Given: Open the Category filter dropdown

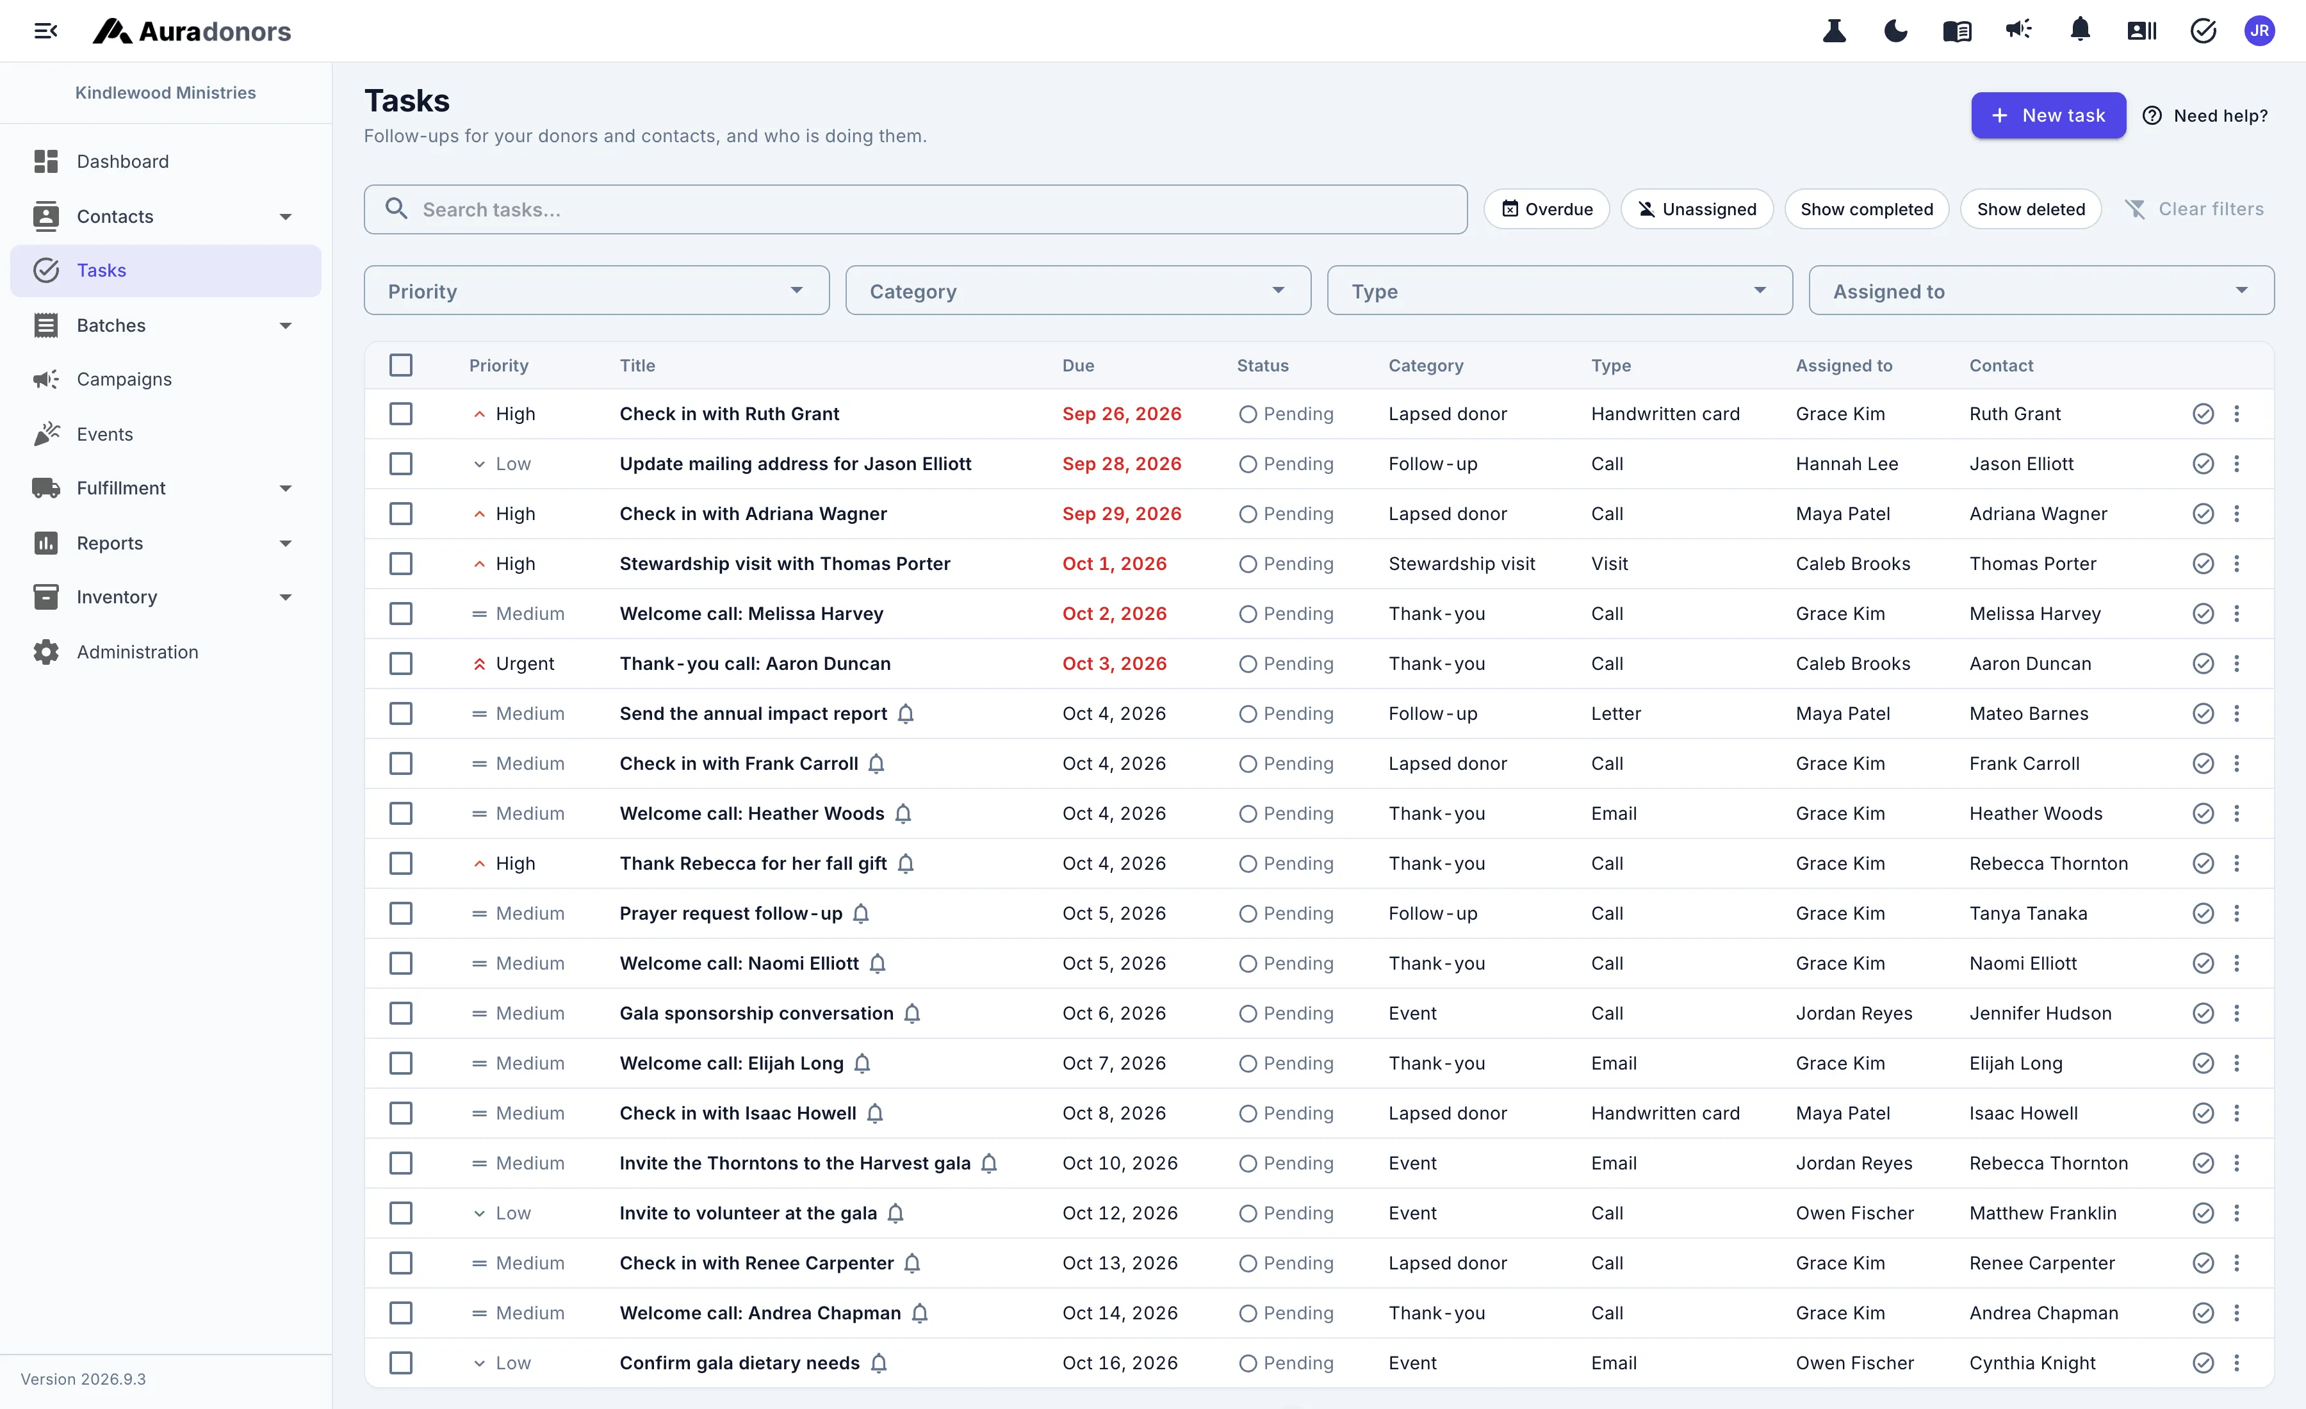Looking at the screenshot, I should [1078, 291].
